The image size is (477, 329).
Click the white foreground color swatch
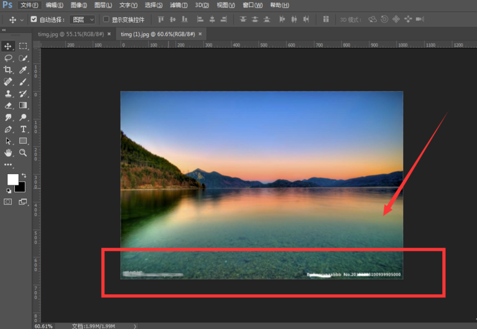pyautogui.click(x=12, y=180)
